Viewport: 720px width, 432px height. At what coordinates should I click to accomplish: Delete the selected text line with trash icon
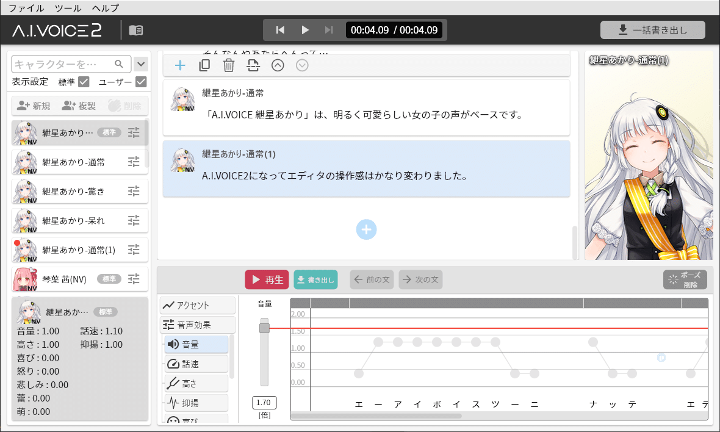pyautogui.click(x=229, y=65)
